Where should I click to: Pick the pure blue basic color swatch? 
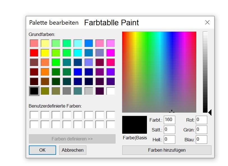tap(78, 72)
